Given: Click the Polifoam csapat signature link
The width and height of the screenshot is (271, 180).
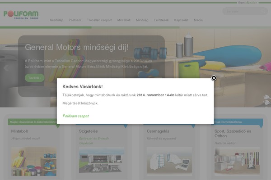Looking at the screenshot, I should (x=75, y=116).
